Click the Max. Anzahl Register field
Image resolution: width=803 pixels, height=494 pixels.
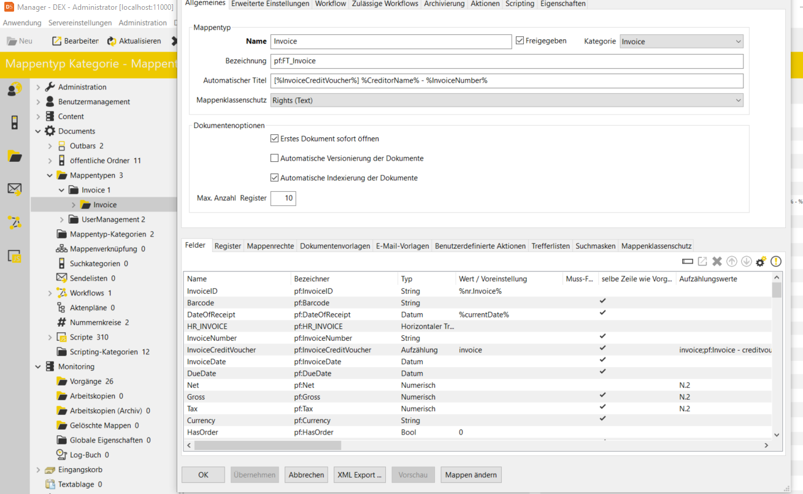point(283,198)
